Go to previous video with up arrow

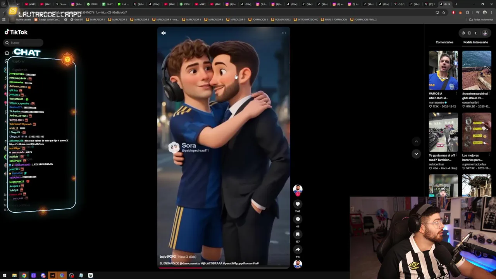[x=416, y=142]
